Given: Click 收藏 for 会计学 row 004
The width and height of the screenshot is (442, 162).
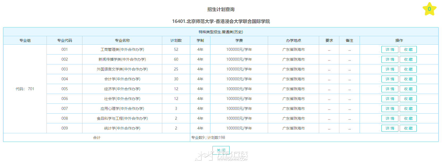Looking at the screenshot, I should click(408, 79).
